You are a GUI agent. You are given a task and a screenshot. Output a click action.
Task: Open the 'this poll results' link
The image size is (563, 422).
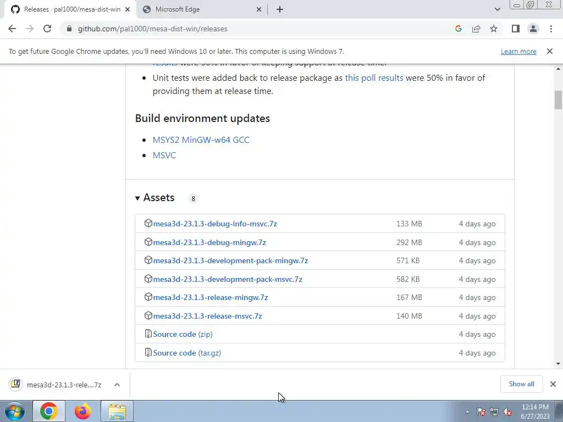[374, 78]
